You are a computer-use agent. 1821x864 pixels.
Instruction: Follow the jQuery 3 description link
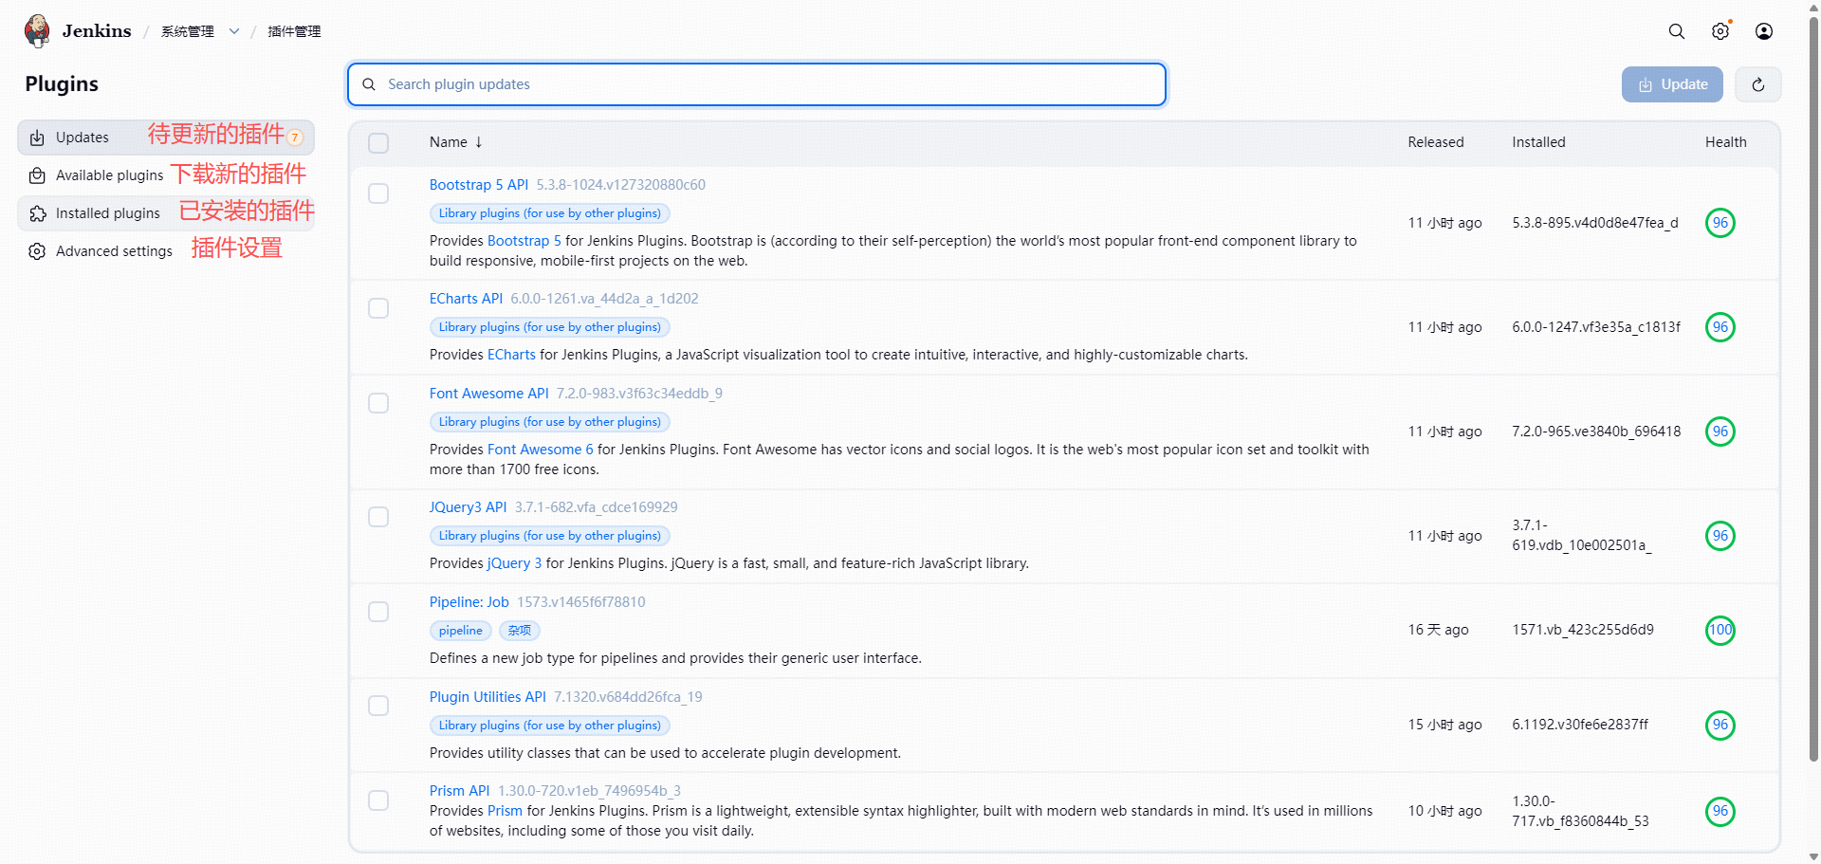[515, 563]
